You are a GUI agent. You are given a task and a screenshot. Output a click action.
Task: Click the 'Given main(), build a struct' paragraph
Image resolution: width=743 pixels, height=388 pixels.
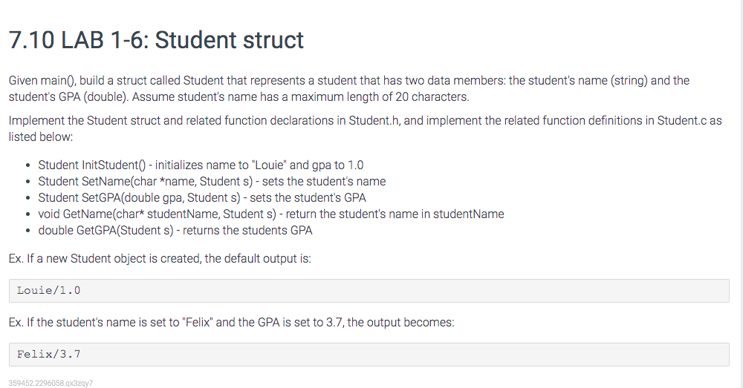click(348, 88)
